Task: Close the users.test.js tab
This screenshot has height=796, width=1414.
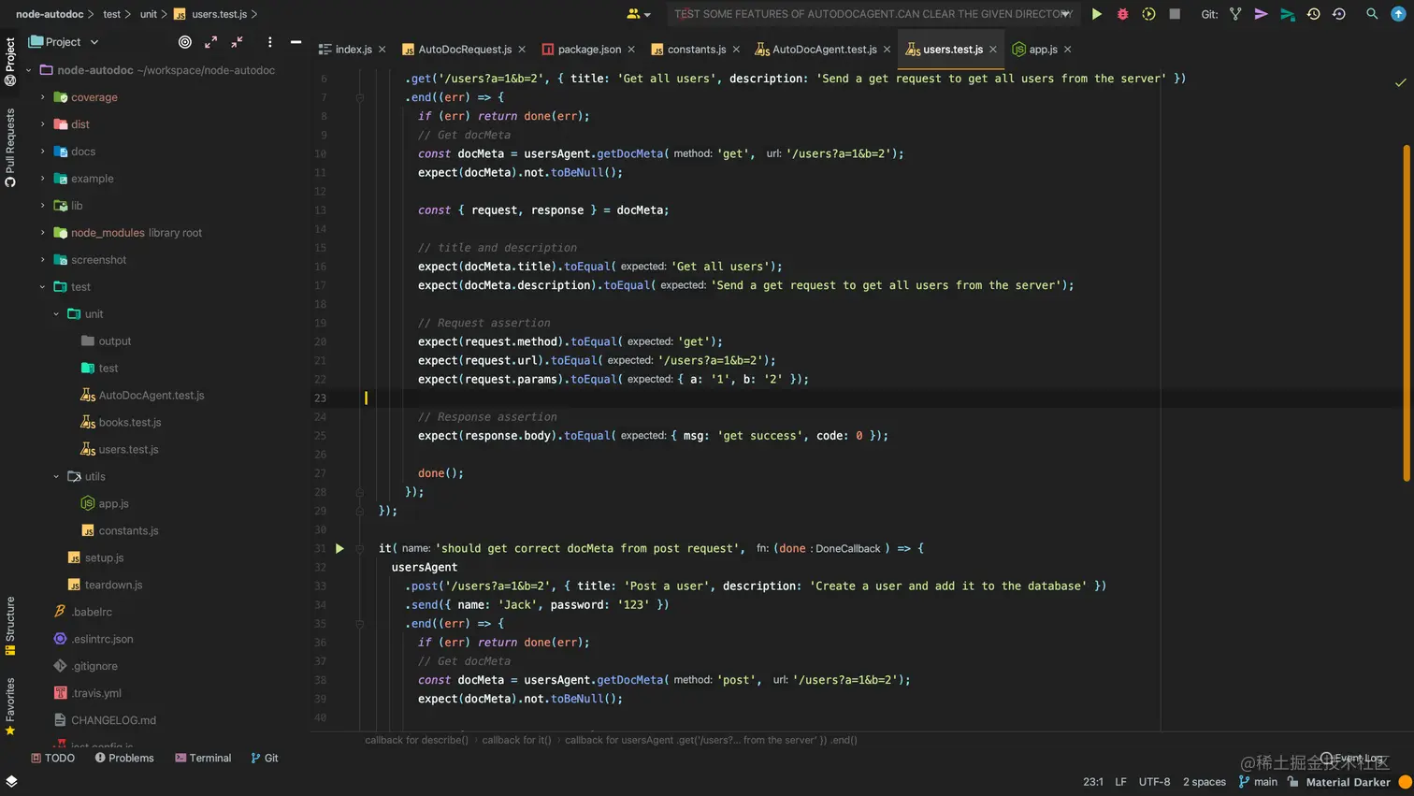Action: pos(993,50)
